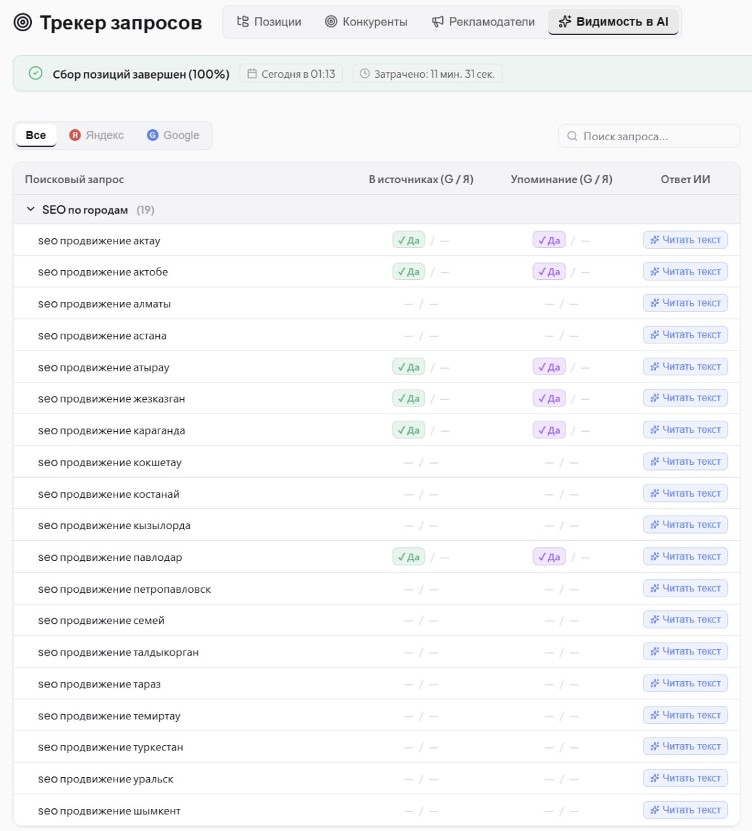Image resolution: width=752 pixels, height=831 pixels.
Task: Open the Позиции tab
Action: 269,21
